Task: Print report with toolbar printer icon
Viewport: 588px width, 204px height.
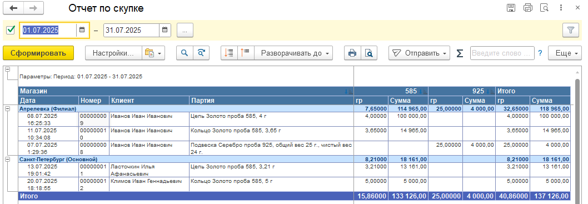Action: tap(352, 53)
